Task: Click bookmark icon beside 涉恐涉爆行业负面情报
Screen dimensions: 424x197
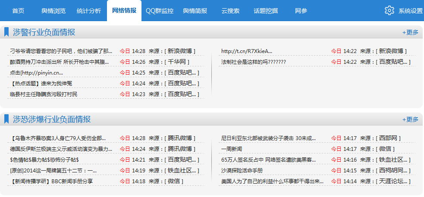Action: pos(6,119)
